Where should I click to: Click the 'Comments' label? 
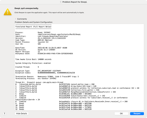(22, 19)
